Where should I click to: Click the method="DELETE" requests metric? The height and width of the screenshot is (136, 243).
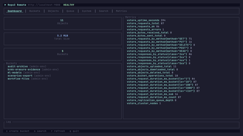point(161,45)
